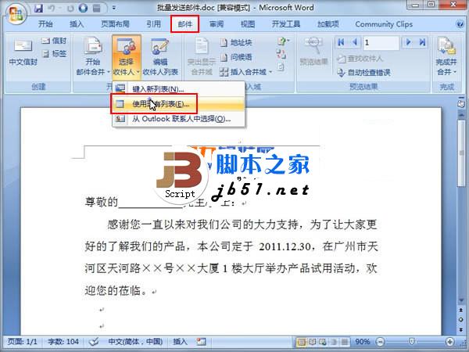469x352 pixels.
Task: Choose 使用现有列表(E)... menu item
Action: [179, 104]
